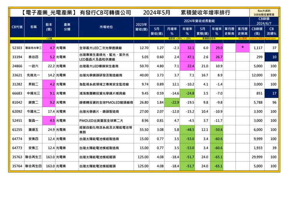The width and height of the screenshot is (285, 201).
Task: Click the 5月營收(億) column header
Action: 157,31
